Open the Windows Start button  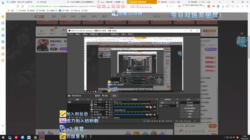tap(3, 138)
